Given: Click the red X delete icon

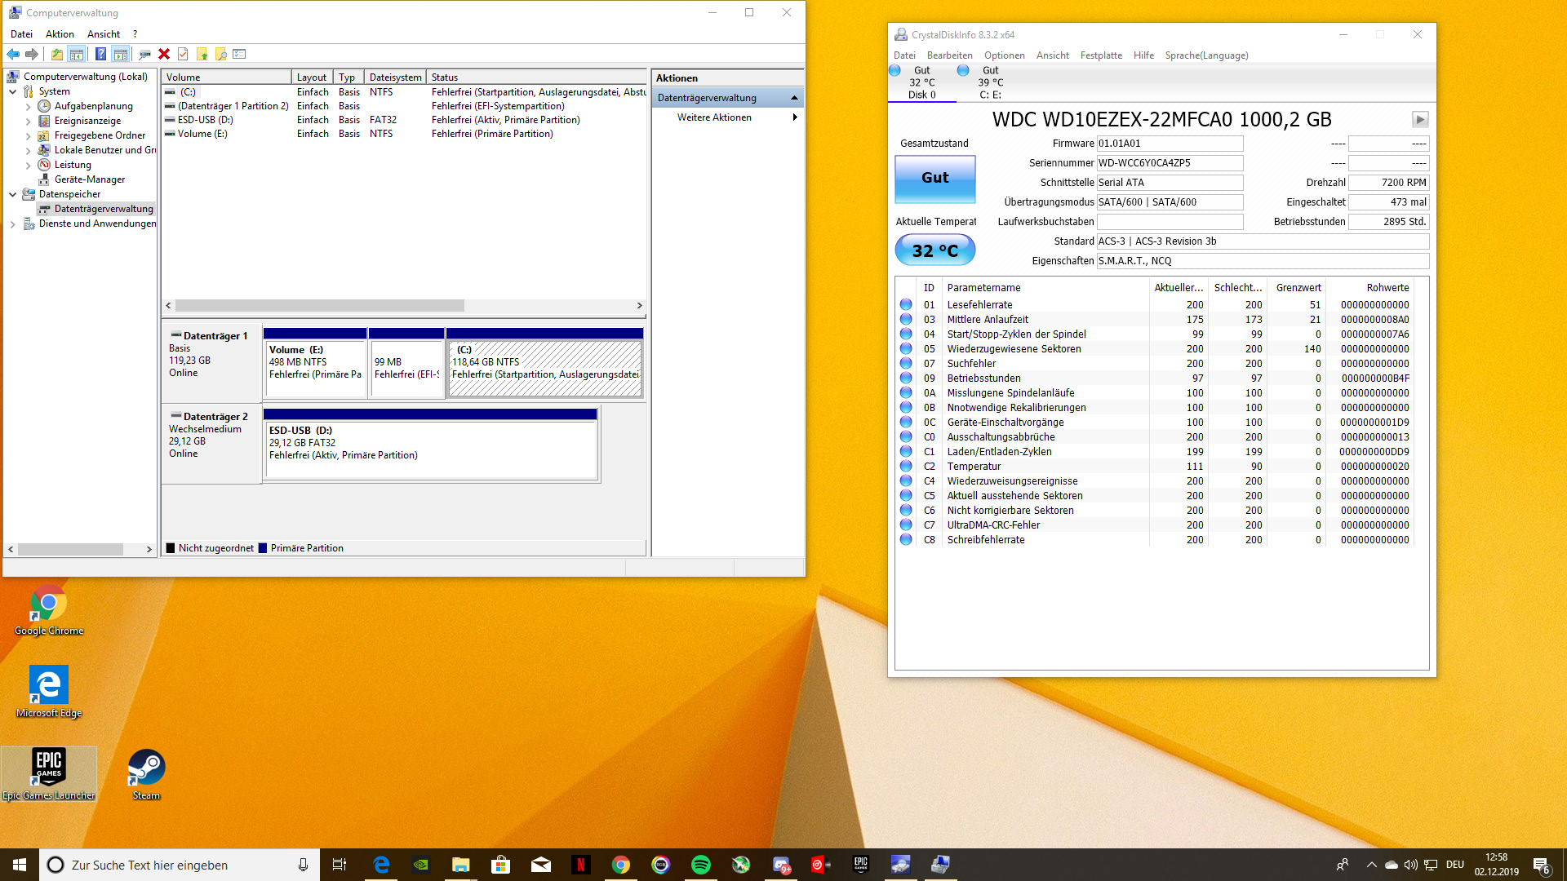Looking at the screenshot, I should [x=164, y=54].
